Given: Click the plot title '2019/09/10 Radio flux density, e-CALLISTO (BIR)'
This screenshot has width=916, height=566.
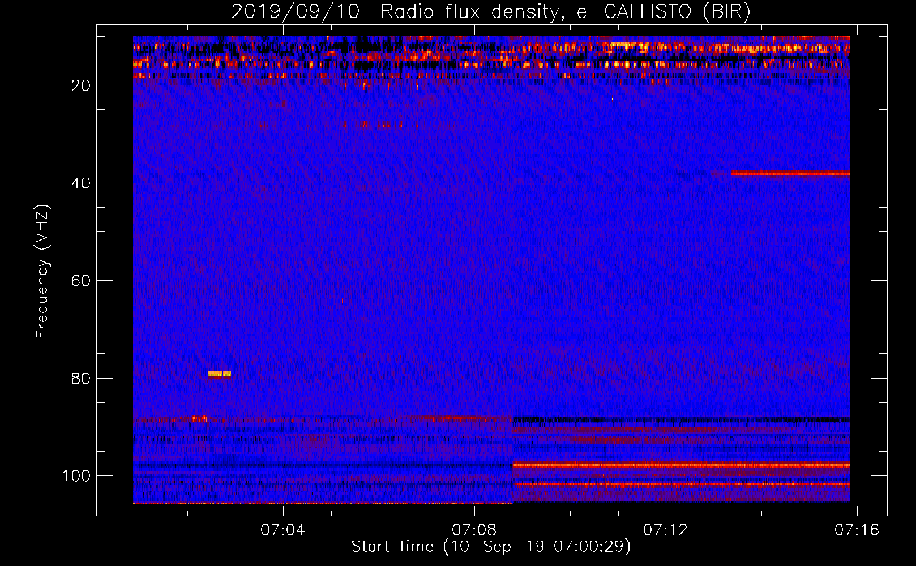Looking at the screenshot, I should point(491,12).
